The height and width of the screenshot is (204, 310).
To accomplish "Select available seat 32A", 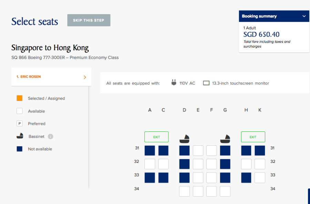I will tap(149, 164).
